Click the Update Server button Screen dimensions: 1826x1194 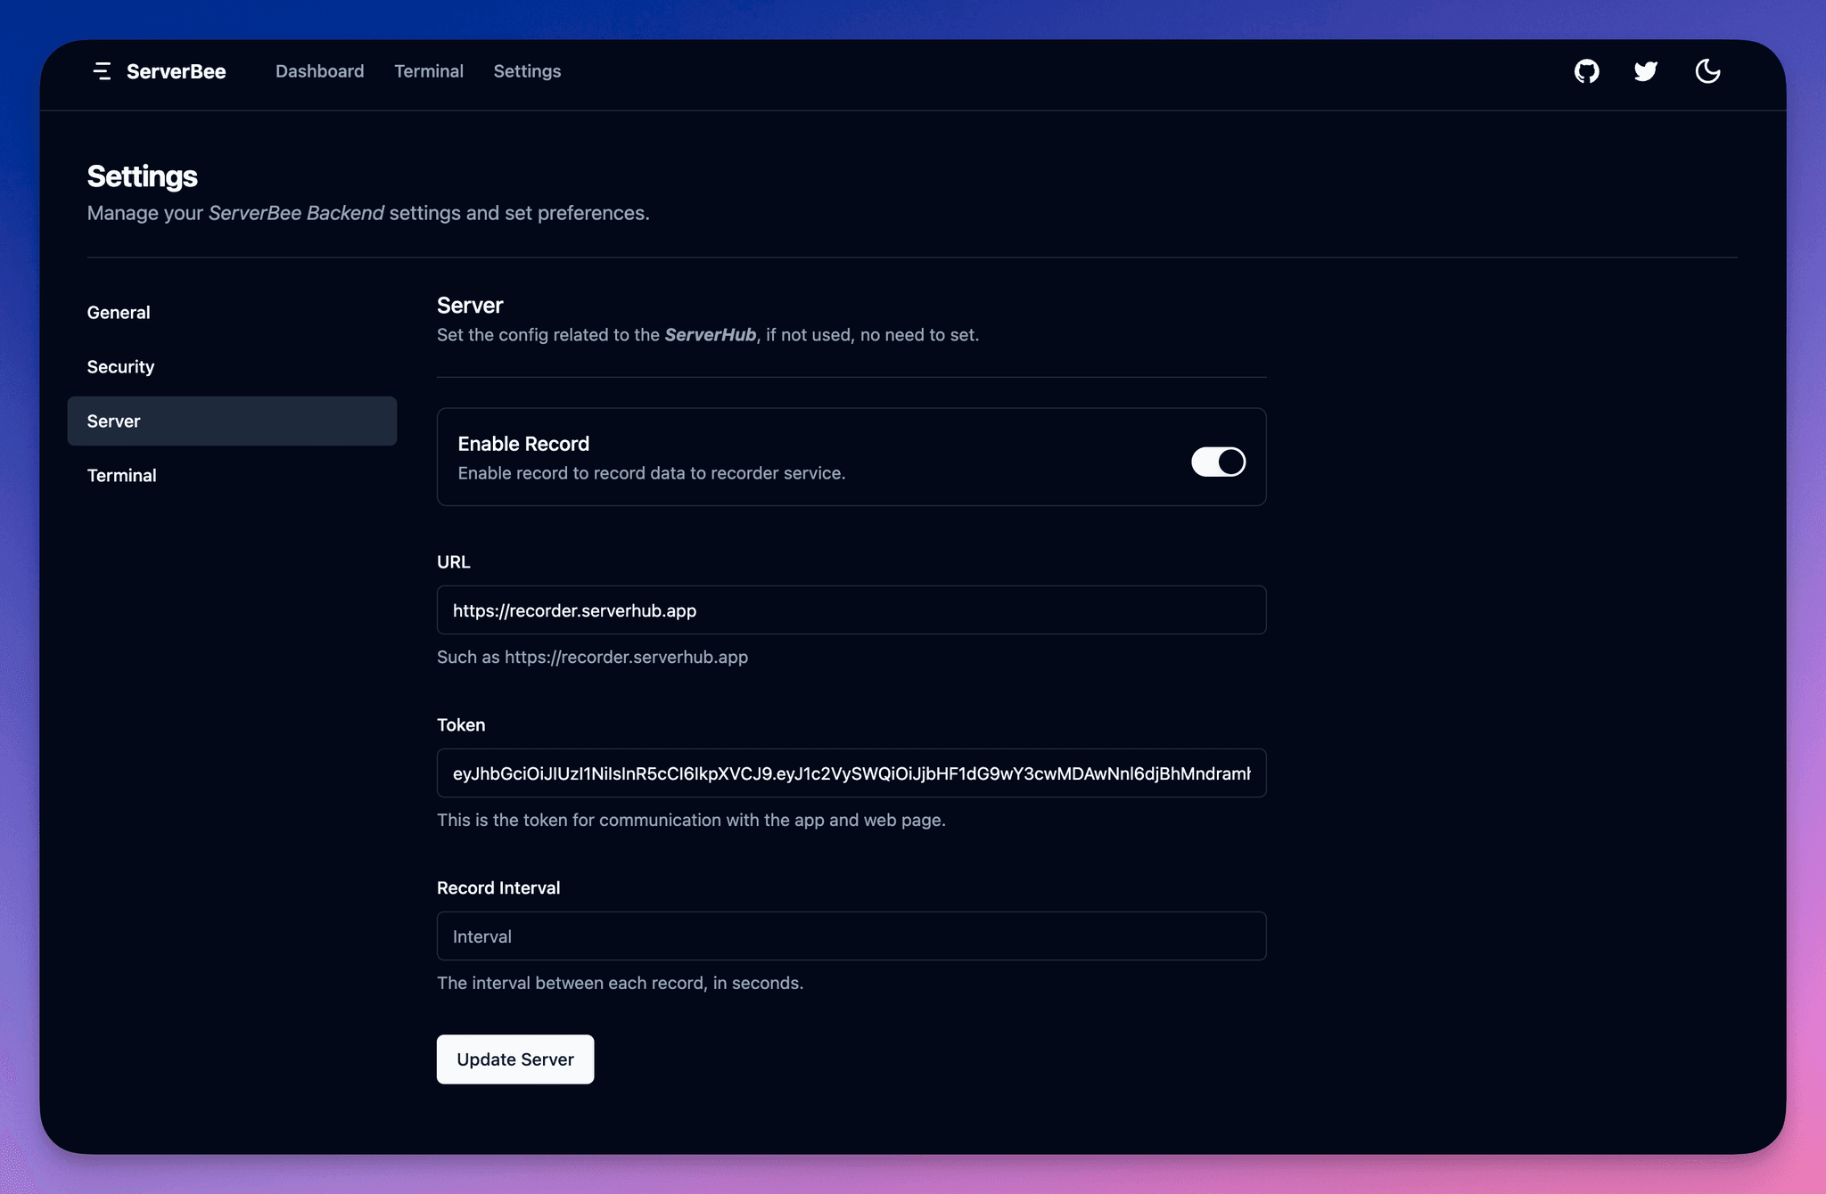click(x=514, y=1058)
